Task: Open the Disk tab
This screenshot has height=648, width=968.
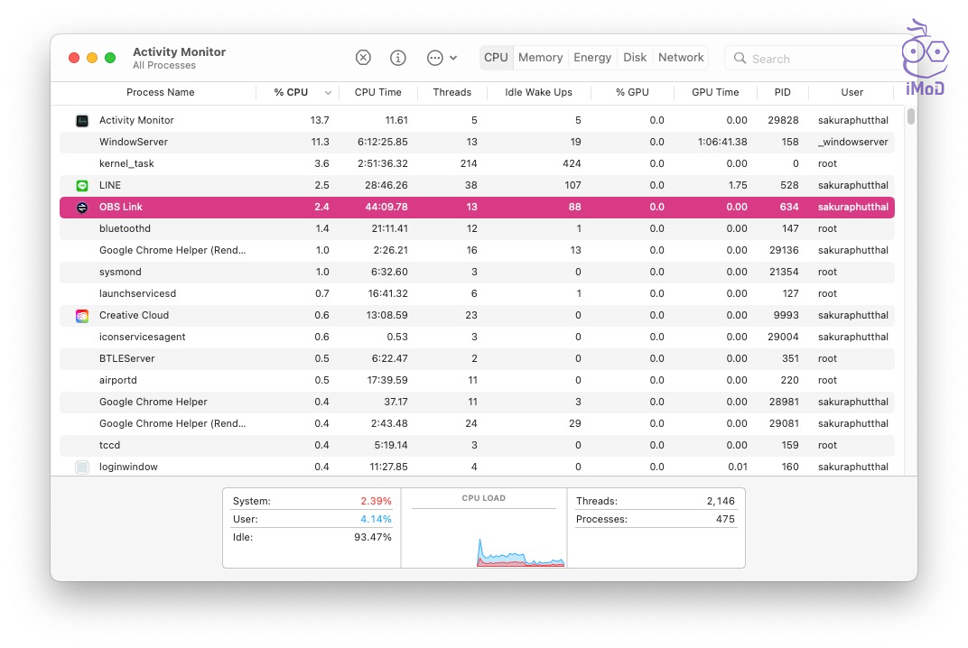Action: (635, 58)
